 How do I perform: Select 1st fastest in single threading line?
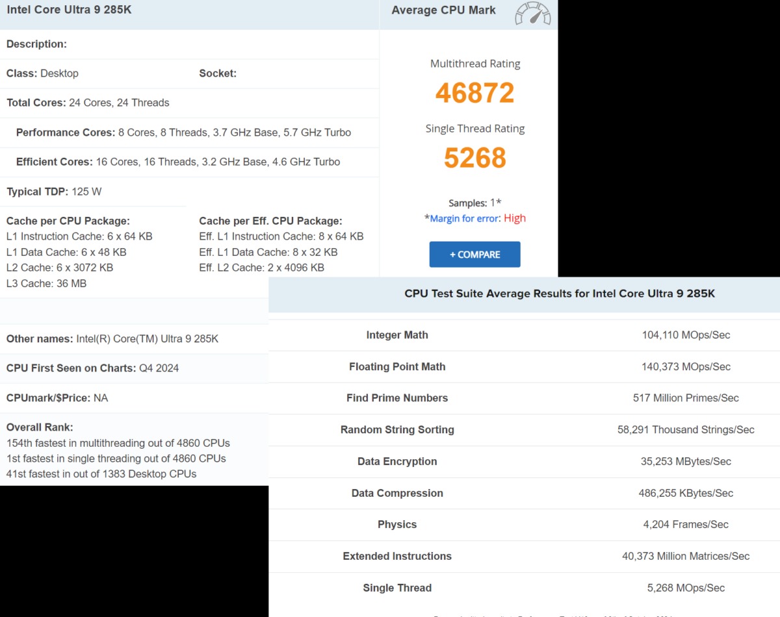tap(116, 459)
